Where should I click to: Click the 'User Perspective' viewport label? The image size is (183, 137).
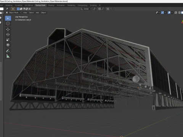point(21,17)
